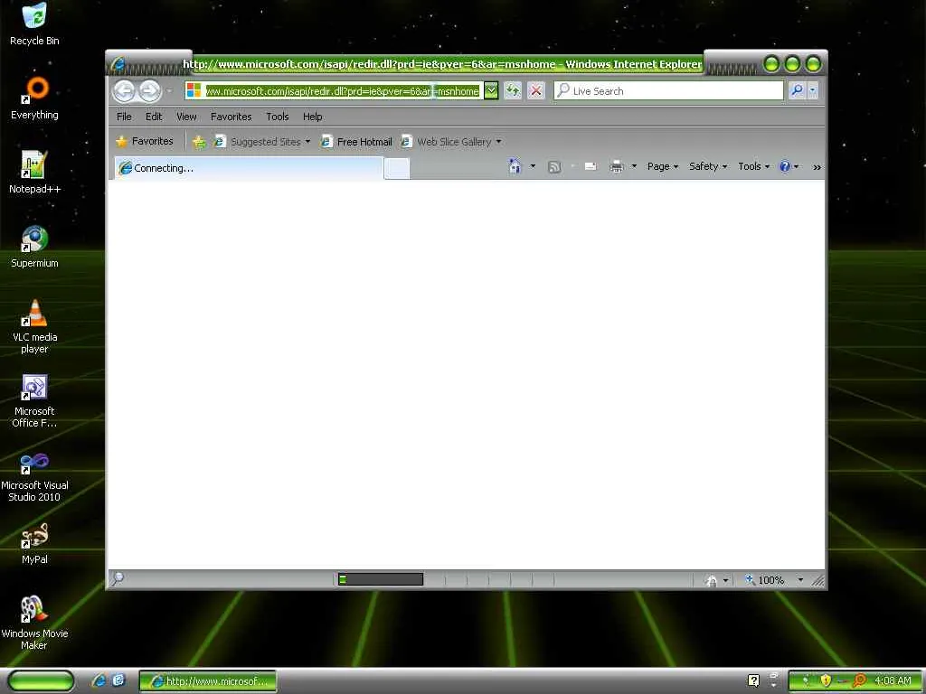Click the green Start button

coord(41,681)
